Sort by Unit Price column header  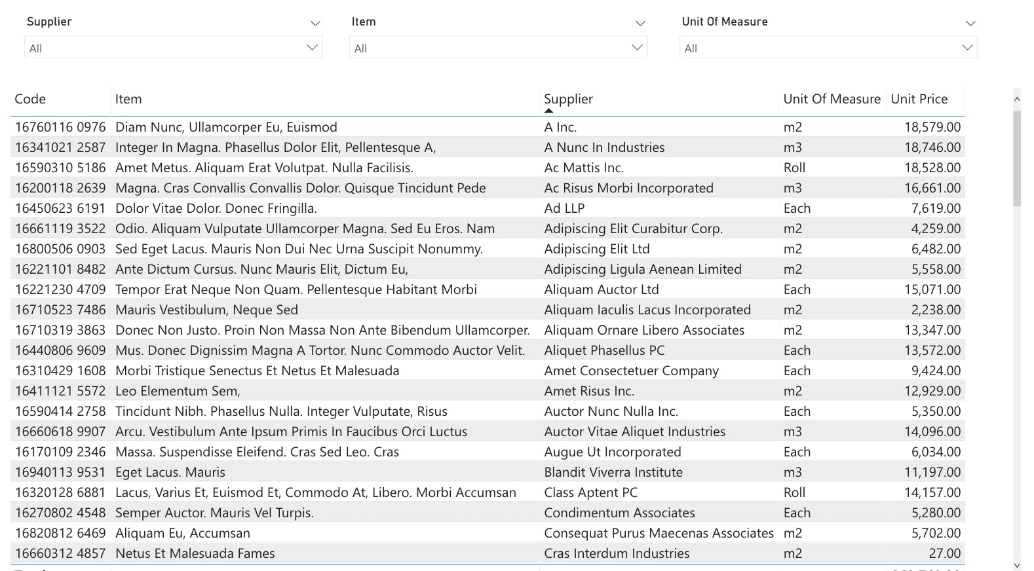pyautogui.click(x=919, y=99)
